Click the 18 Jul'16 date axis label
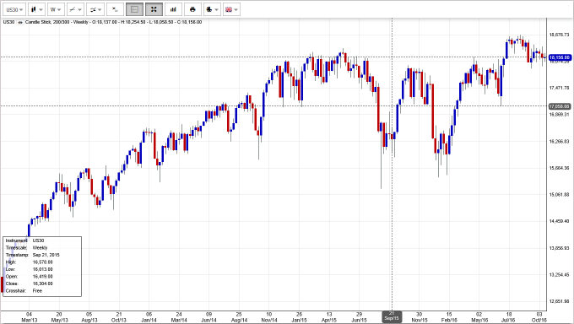The image size is (574, 324). coord(509,317)
